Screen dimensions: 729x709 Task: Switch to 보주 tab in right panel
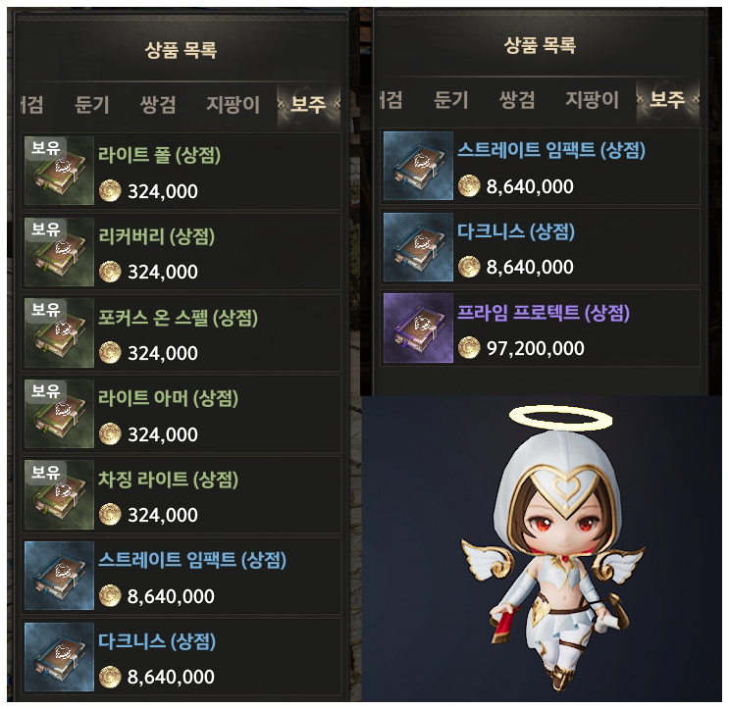pyautogui.click(x=667, y=99)
